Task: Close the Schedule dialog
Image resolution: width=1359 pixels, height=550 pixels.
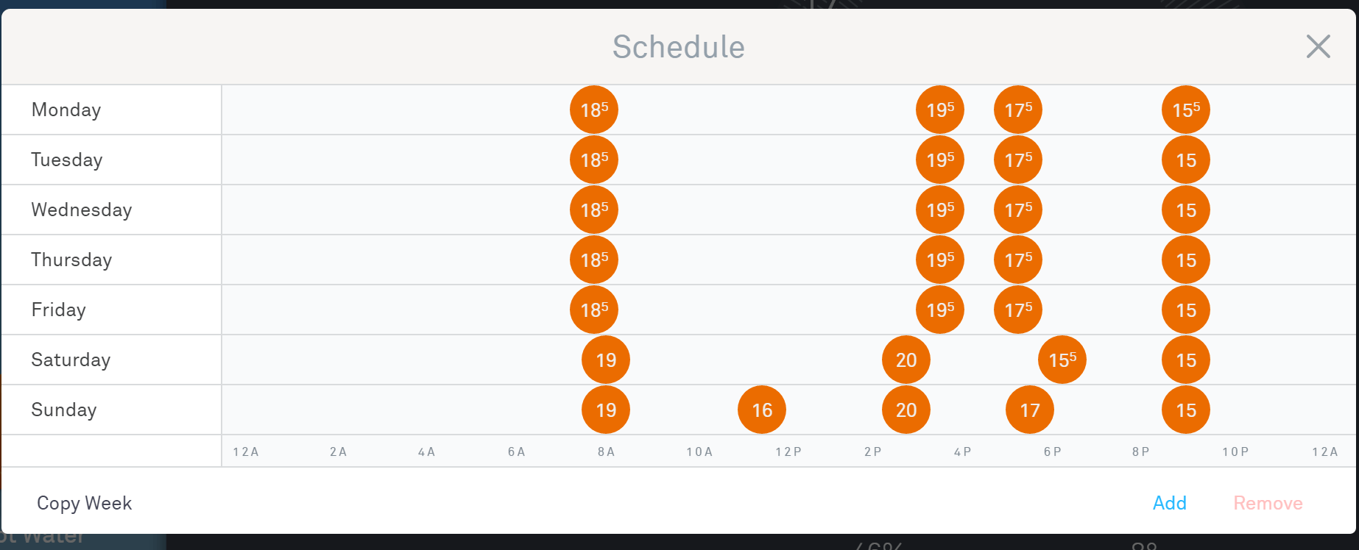Action: (x=1318, y=46)
